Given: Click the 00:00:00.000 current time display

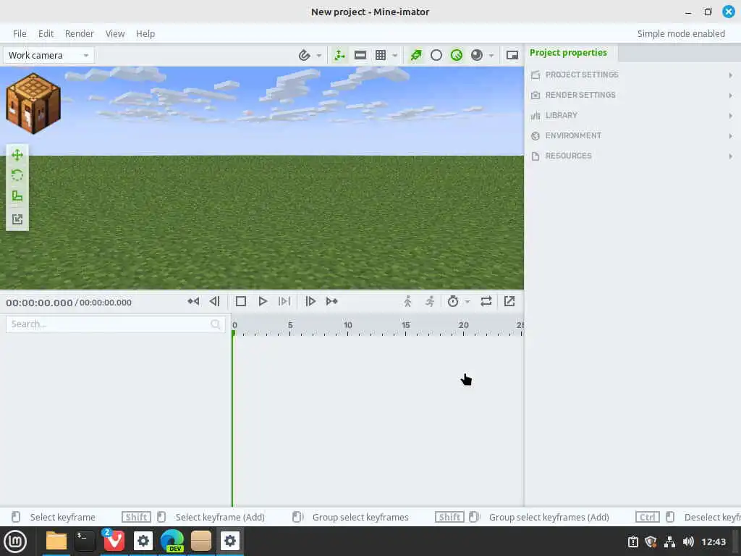Looking at the screenshot, I should tap(39, 303).
